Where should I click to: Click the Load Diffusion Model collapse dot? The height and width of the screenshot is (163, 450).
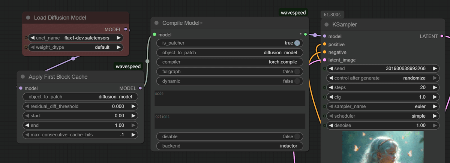28,18
